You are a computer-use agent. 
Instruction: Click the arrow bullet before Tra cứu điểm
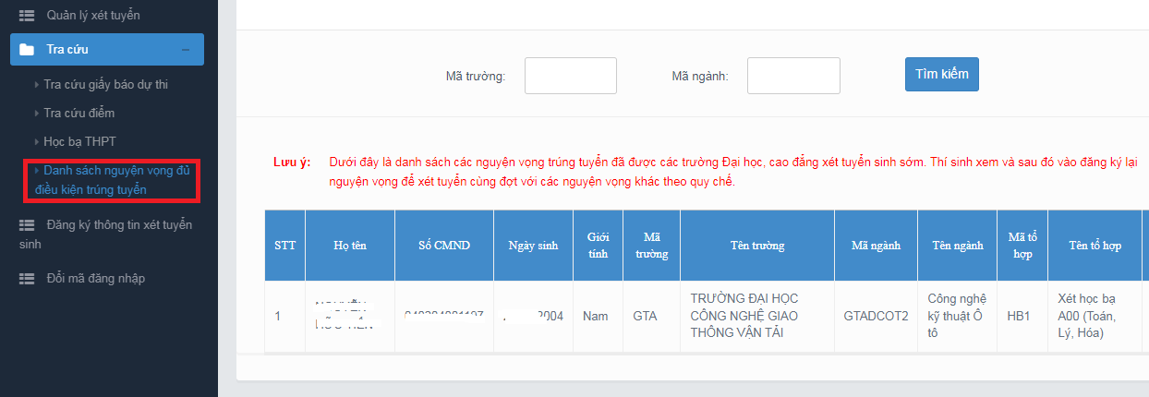[x=37, y=114]
